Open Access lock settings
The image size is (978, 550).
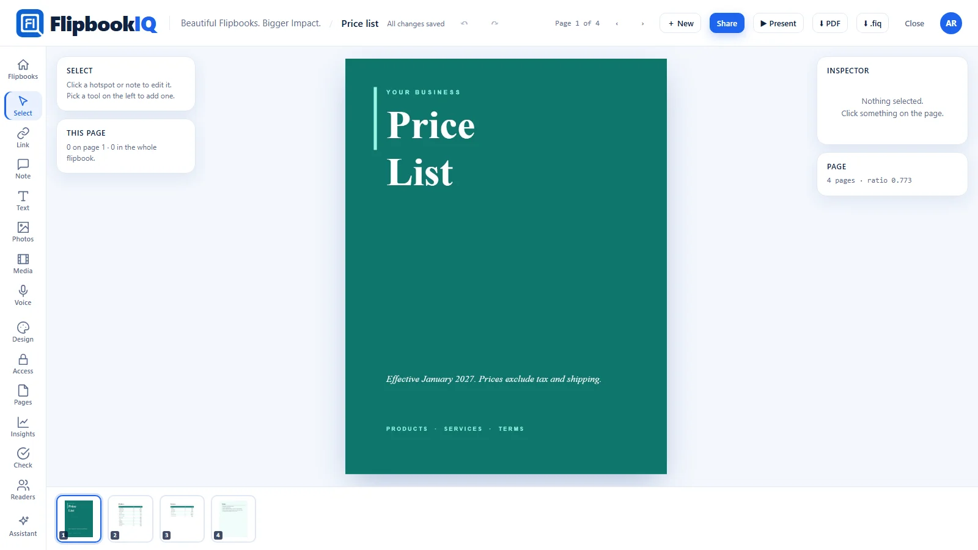tap(23, 364)
